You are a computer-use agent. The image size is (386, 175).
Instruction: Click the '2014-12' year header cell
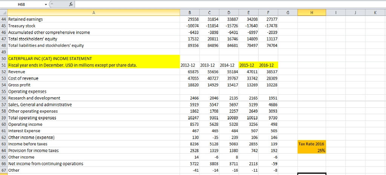(229, 65)
